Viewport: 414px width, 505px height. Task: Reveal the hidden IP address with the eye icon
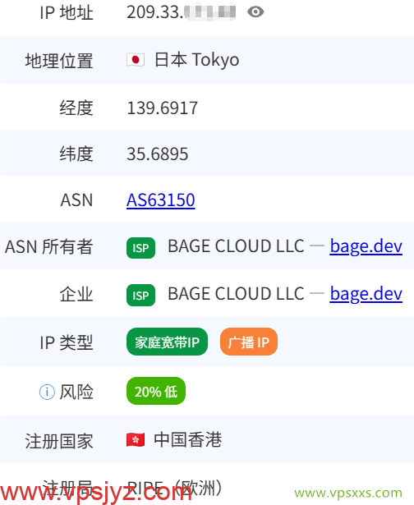pos(255,12)
